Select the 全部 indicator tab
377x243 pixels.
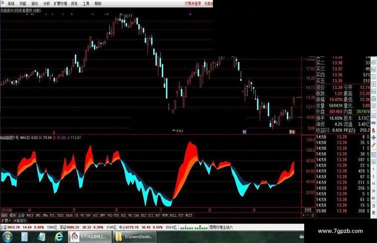click(x=21, y=216)
